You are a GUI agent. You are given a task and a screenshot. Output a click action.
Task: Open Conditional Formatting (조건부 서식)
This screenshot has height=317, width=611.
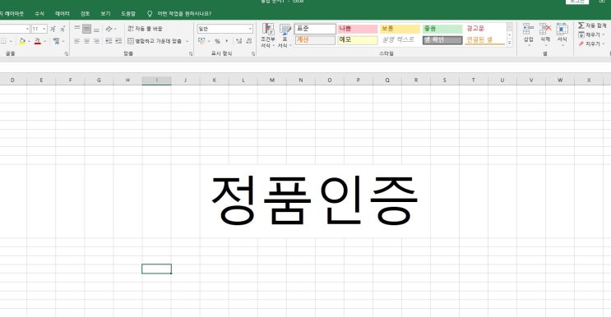(268, 35)
